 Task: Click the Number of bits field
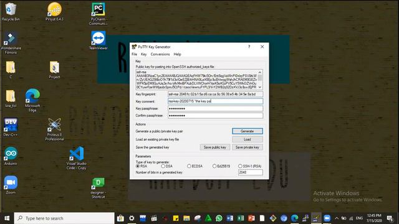point(251,172)
